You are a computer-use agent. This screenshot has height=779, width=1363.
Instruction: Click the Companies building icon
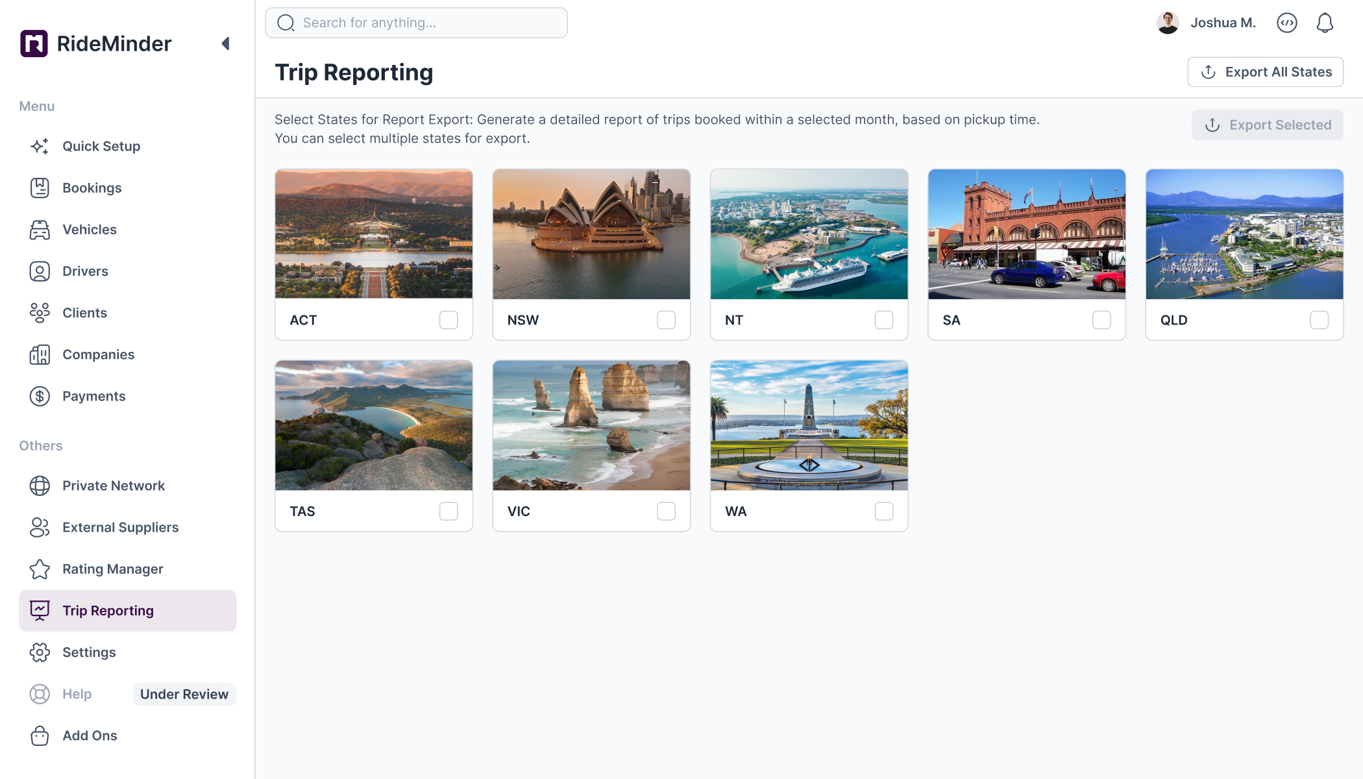(40, 354)
